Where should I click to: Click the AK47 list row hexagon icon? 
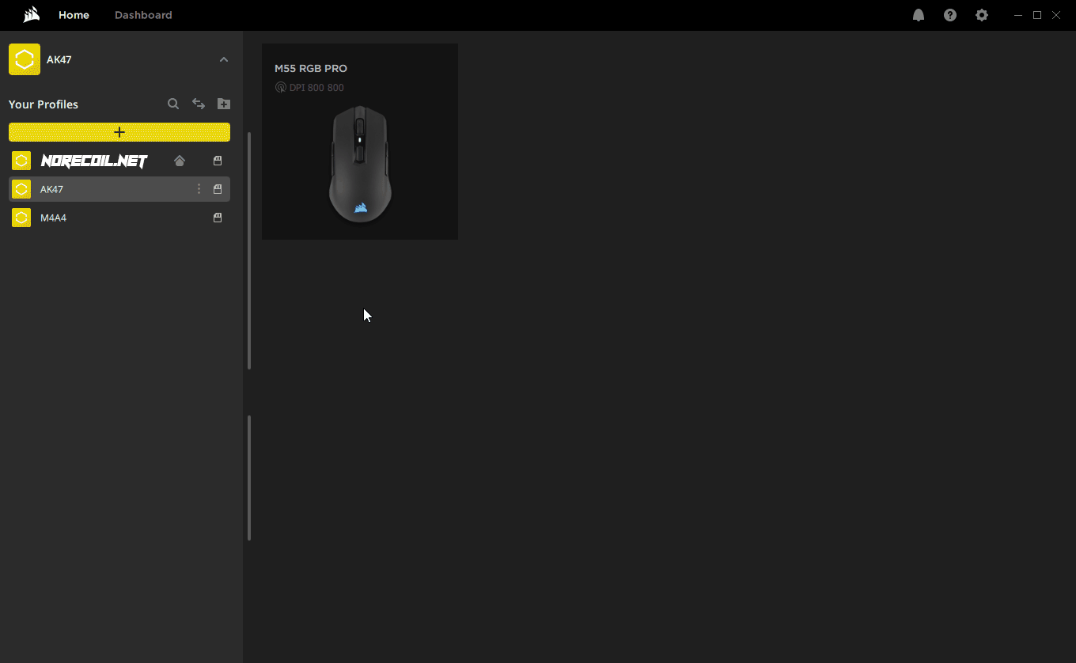coord(21,189)
